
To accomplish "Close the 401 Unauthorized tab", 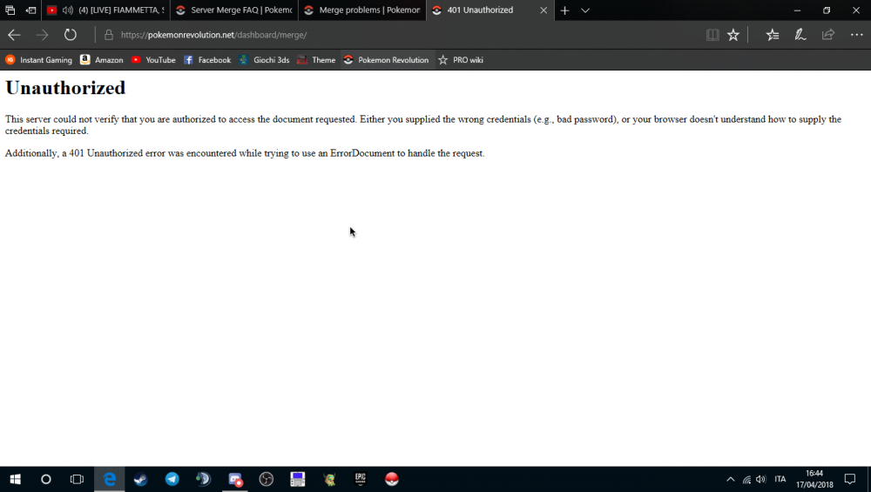I will point(544,10).
